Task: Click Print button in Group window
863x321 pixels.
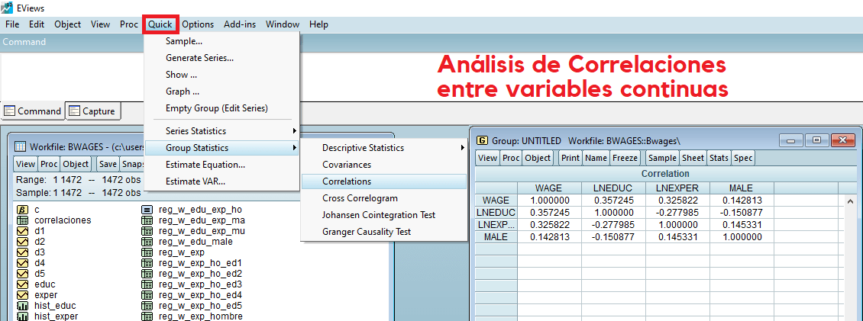Action: 570,159
